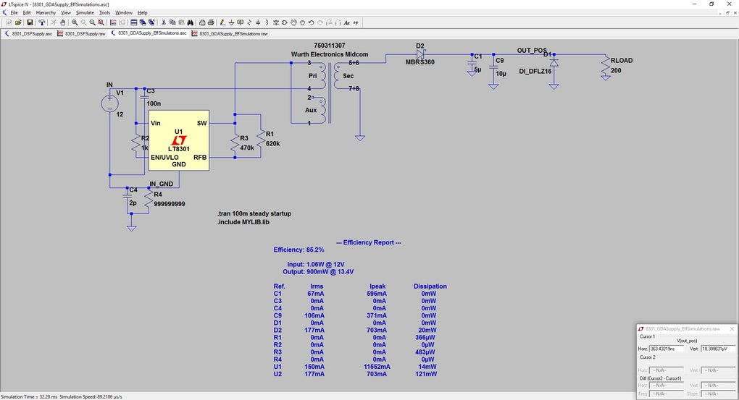Click the Undo arrow in the toolbar

pyautogui.click(x=311, y=22)
